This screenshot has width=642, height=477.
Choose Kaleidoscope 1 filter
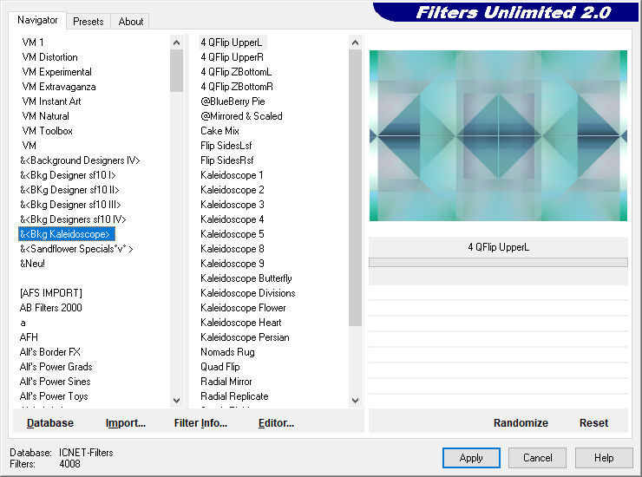point(232,175)
